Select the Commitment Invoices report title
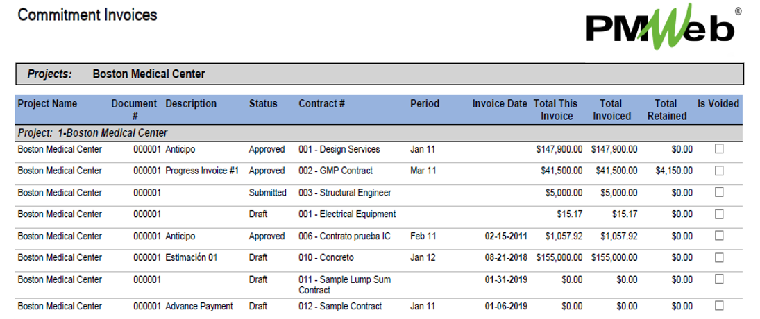The height and width of the screenshot is (319, 760). coord(87,15)
